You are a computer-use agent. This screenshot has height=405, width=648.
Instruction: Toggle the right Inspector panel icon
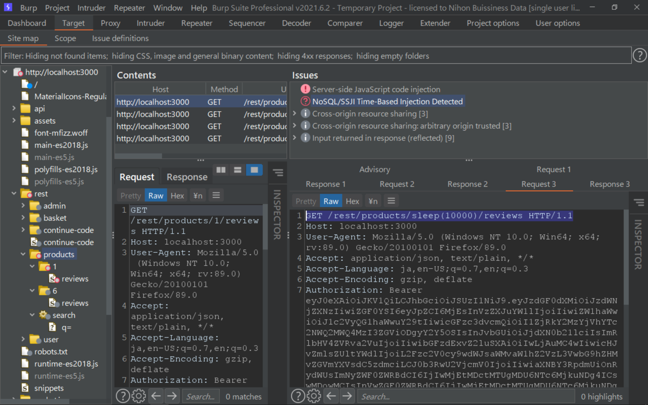[x=638, y=203]
